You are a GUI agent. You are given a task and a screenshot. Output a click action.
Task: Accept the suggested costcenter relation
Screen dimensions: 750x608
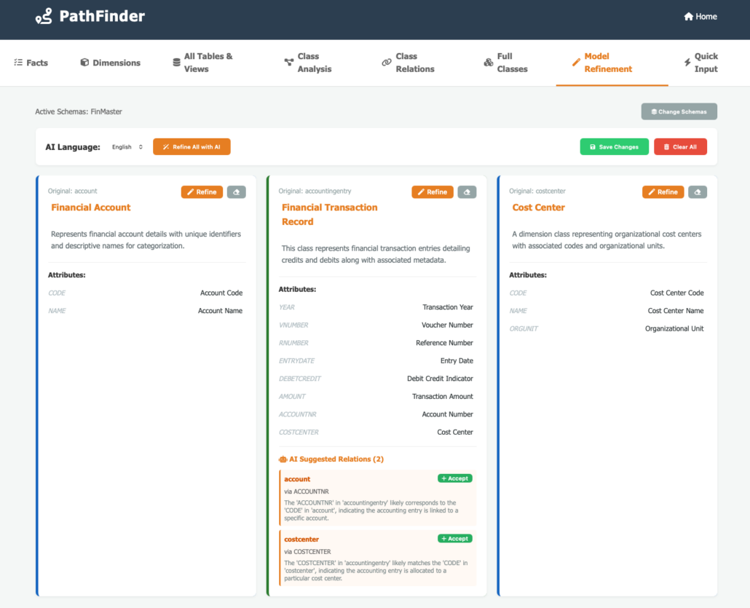pos(454,539)
